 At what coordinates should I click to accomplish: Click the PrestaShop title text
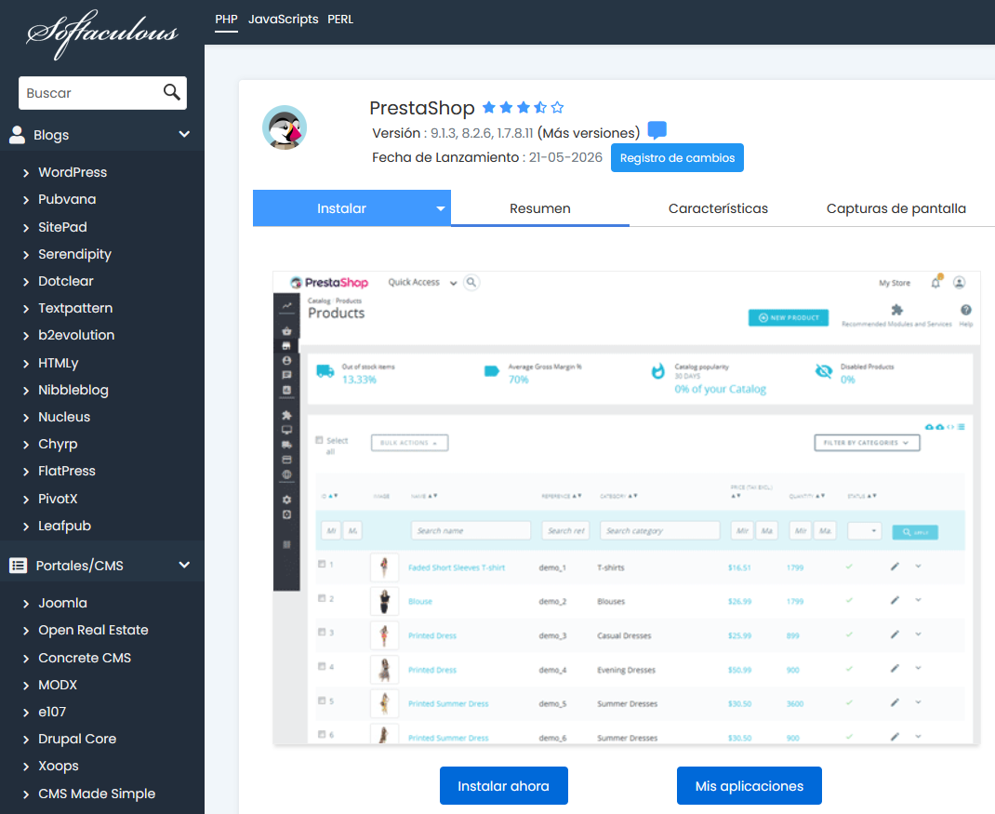coord(422,108)
